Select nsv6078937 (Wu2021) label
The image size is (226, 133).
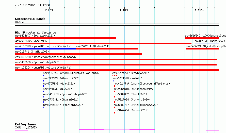[57, 89]
